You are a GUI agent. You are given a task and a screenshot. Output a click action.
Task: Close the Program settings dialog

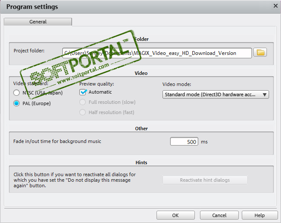click(x=275, y=6)
